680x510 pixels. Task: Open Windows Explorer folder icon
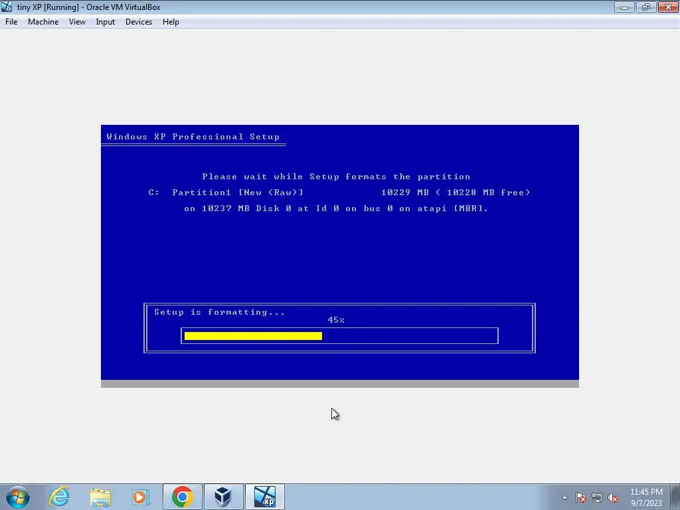(100, 497)
